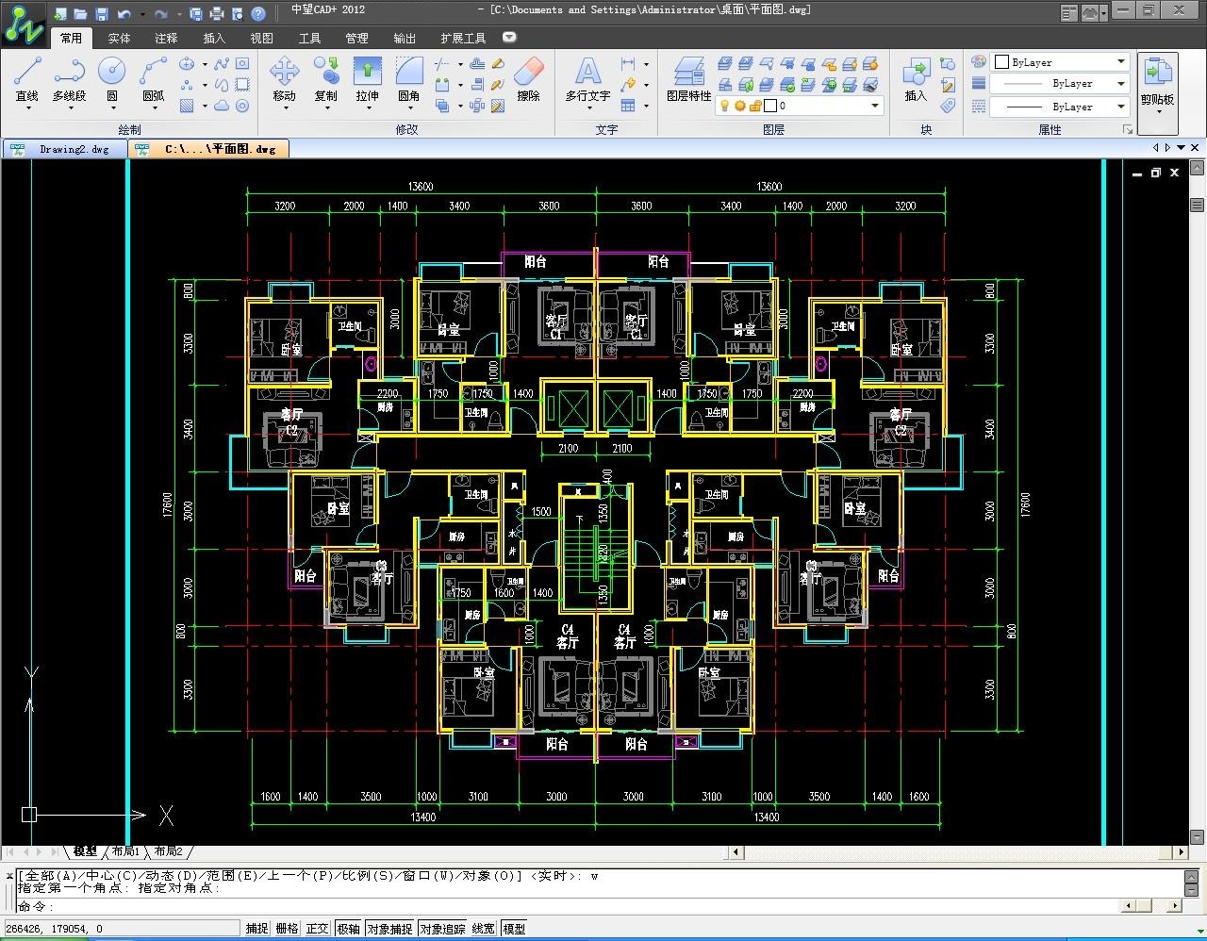Use the 拉伸 (Stretch) tool
This screenshot has height=941, width=1207.
coord(367,80)
